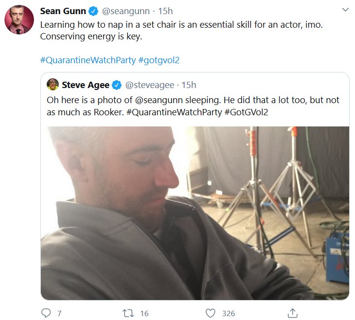Open the #gotgvol2 hashtag link
Screen dimensions: 355x320
point(159,60)
